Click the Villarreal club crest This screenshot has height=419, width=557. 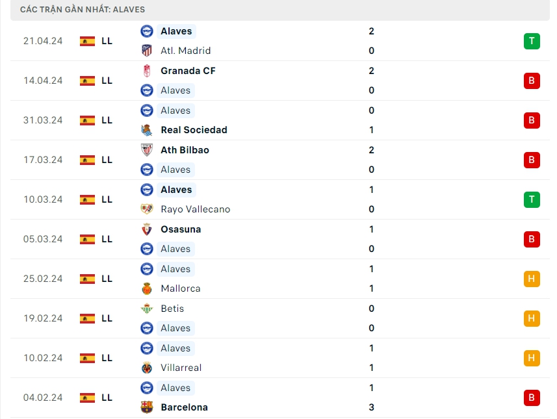(146, 368)
